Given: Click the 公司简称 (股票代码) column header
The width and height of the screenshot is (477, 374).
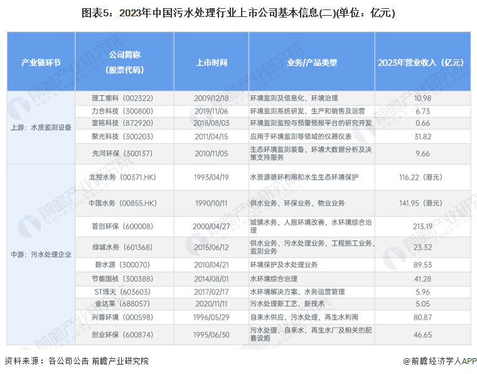Looking at the screenshot, I should tap(125, 62).
